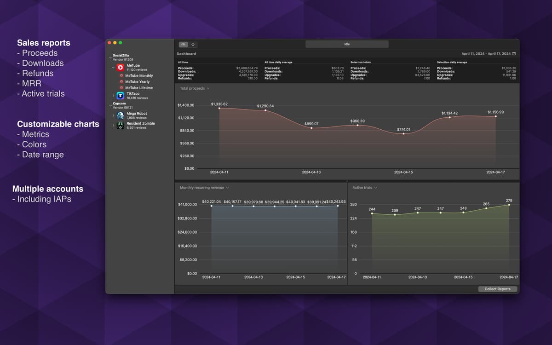The width and height of the screenshot is (552, 345).
Task: Collapse the MeTube in-app purchases list
Action: pos(114,68)
